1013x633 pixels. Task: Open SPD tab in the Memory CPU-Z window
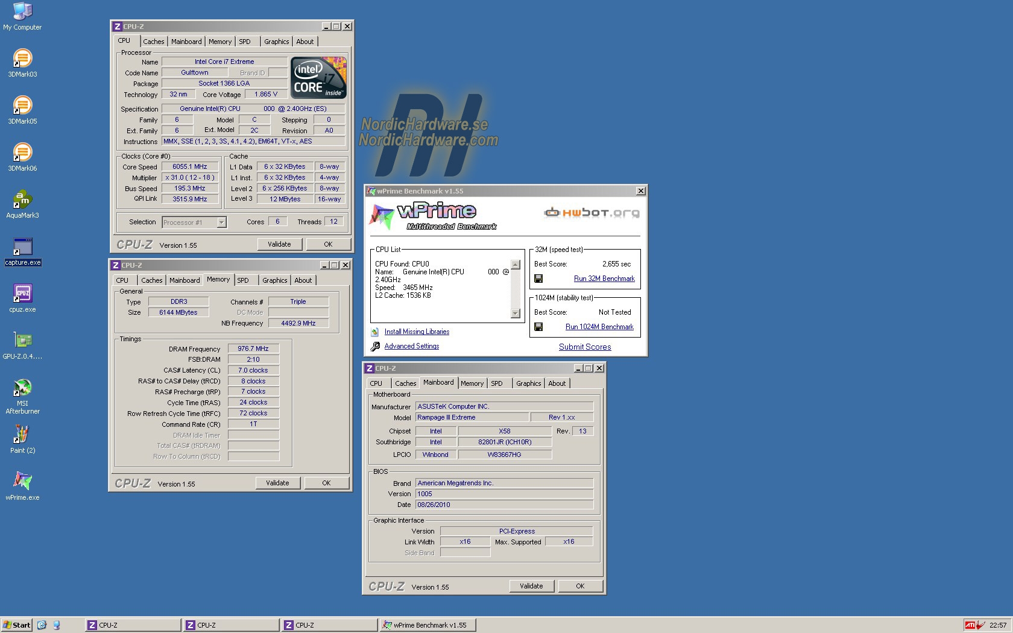tap(243, 280)
